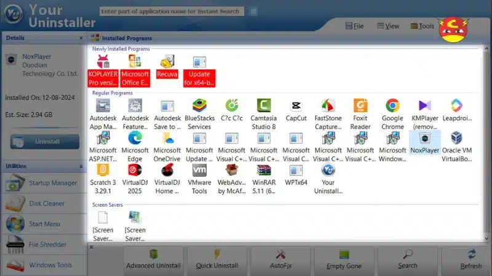Image resolution: width=492 pixels, height=276 pixels.
Task: Select the Your Uninstaller program icon
Action: 328,170
